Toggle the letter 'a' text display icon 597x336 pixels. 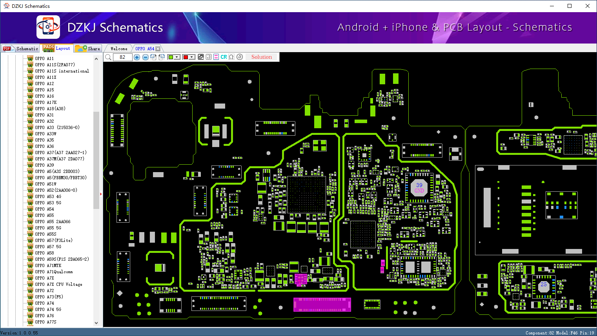[209, 57]
